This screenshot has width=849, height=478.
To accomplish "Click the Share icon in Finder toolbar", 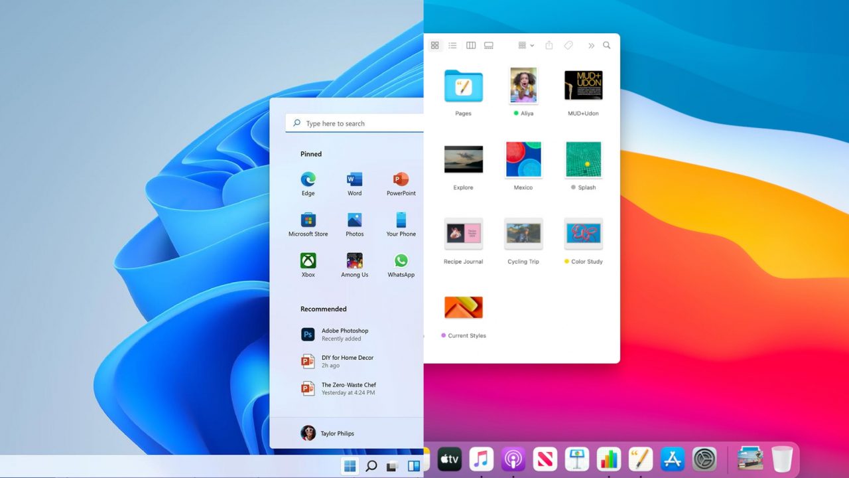I will (549, 44).
